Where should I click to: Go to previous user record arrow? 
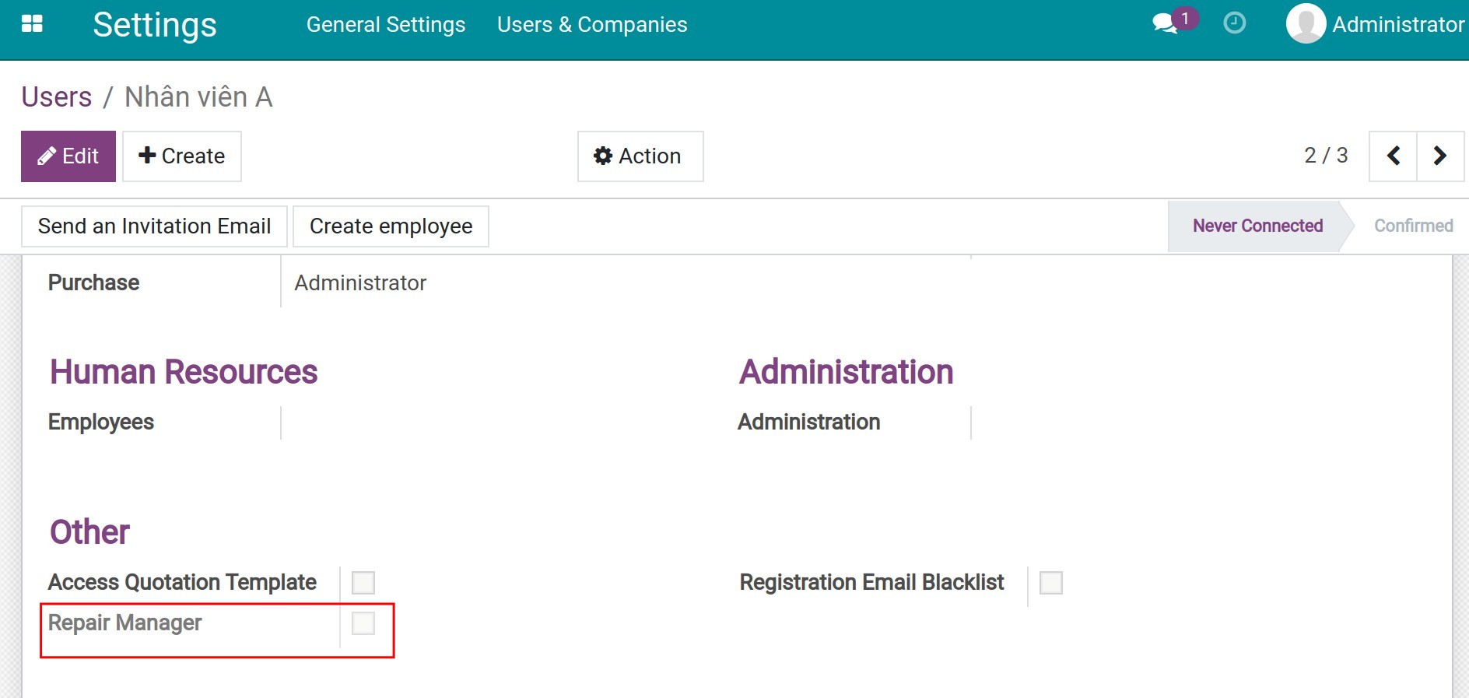pos(1393,156)
